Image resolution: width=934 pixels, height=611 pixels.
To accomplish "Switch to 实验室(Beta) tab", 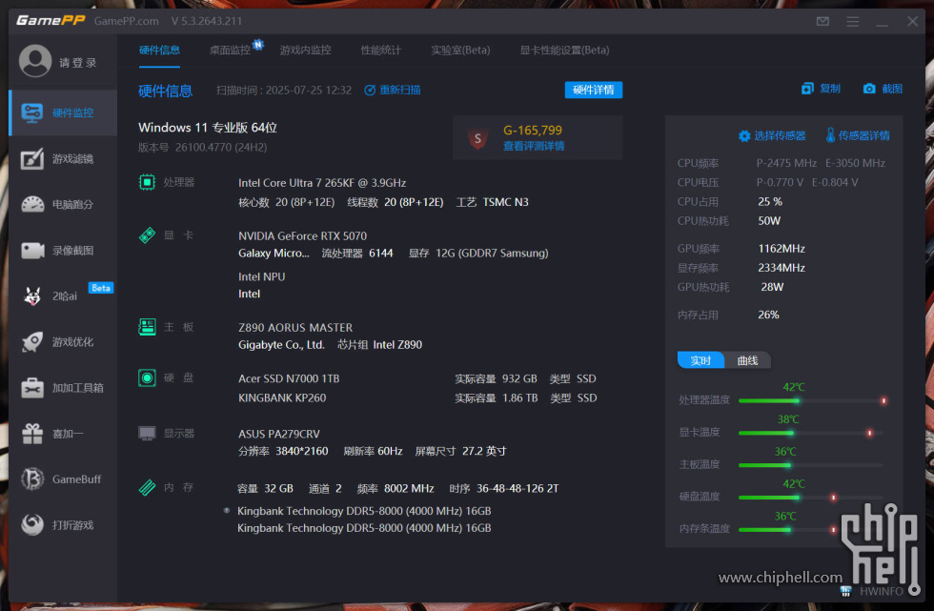I will pyautogui.click(x=460, y=50).
